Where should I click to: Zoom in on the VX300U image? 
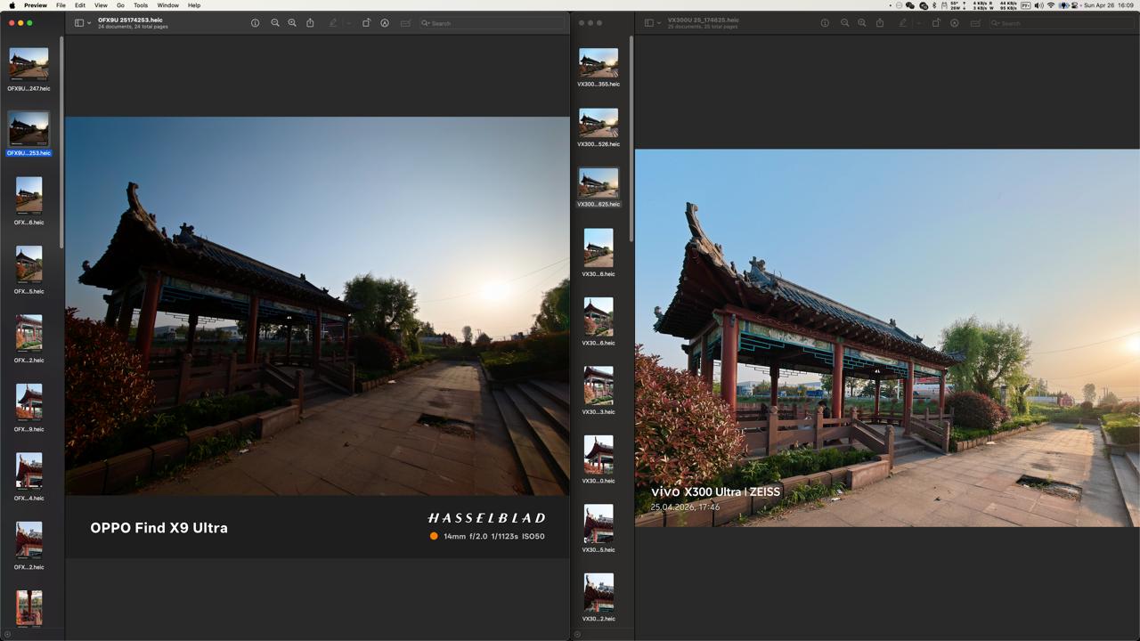point(862,23)
